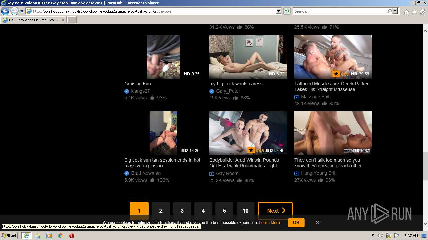Open the media player taskbar icon
Screen dimensions: 428x240
click(49, 236)
